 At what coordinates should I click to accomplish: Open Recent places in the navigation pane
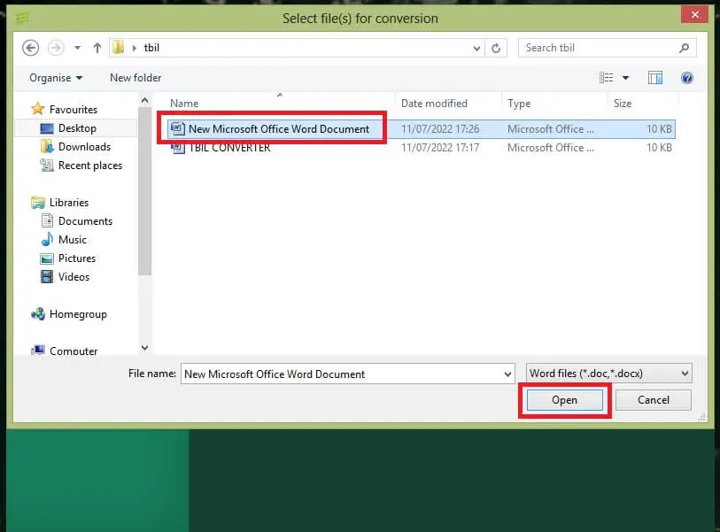[x=90, y=166]
